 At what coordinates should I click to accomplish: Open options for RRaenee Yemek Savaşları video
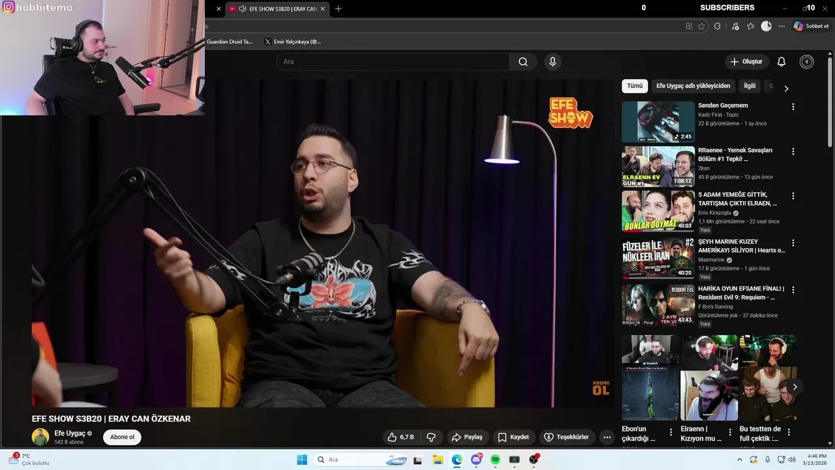(793, 151)
